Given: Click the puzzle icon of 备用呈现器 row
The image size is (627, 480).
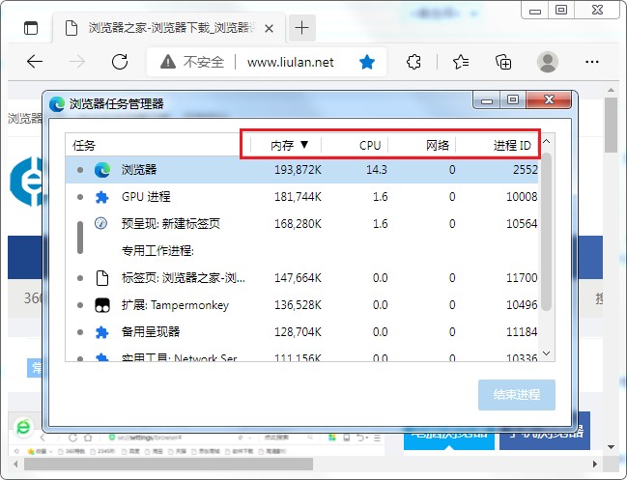Looking at the screenshot, I should click(x=102, y=332).
